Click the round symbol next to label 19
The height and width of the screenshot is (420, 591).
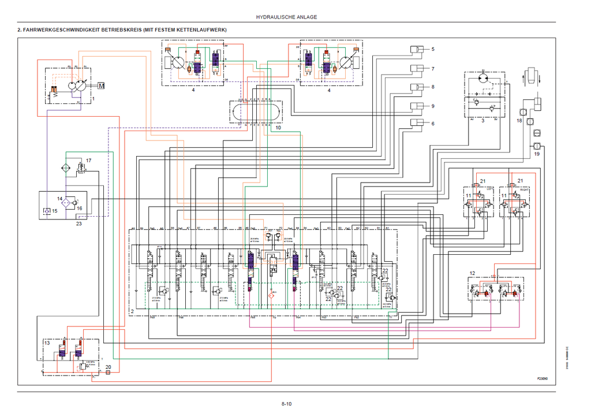pyautogui.click(x=537, y=146)
